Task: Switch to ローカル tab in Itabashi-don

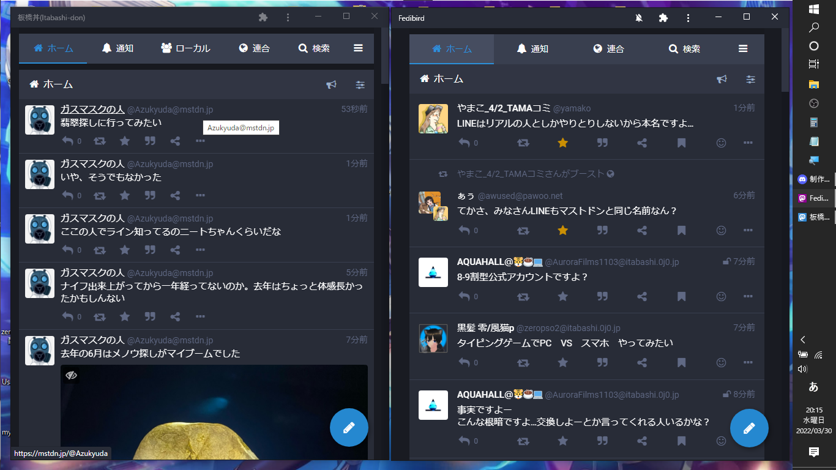Action: (185, 48)
